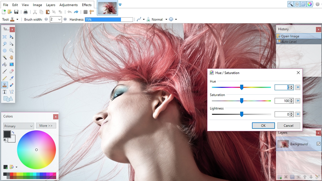Activate the Gradient tool
Viewport: 322px width, 181px height.
point(12,64)
